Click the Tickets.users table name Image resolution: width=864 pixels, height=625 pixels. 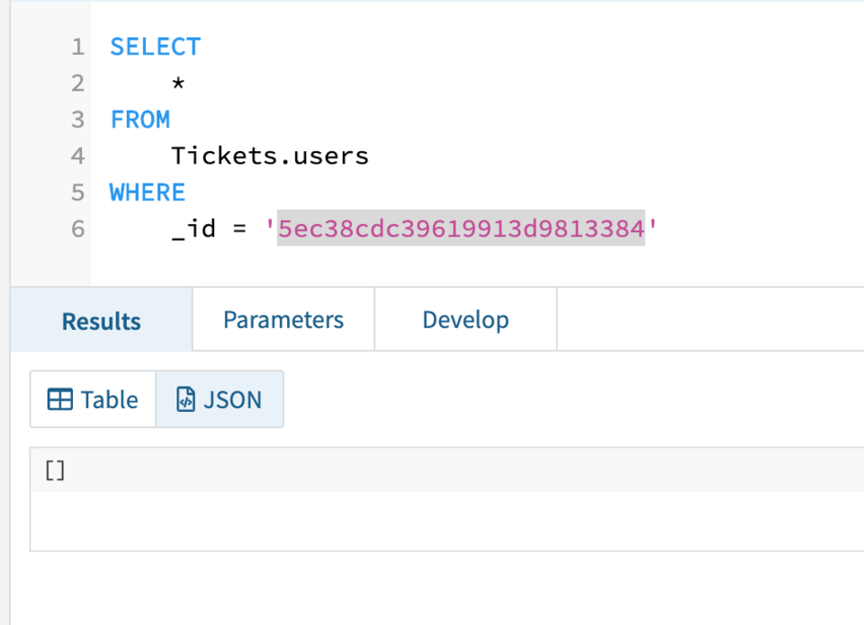tap(270, 156)
